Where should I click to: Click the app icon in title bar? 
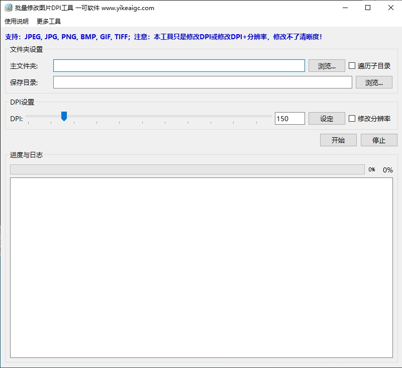coord(9,8)
